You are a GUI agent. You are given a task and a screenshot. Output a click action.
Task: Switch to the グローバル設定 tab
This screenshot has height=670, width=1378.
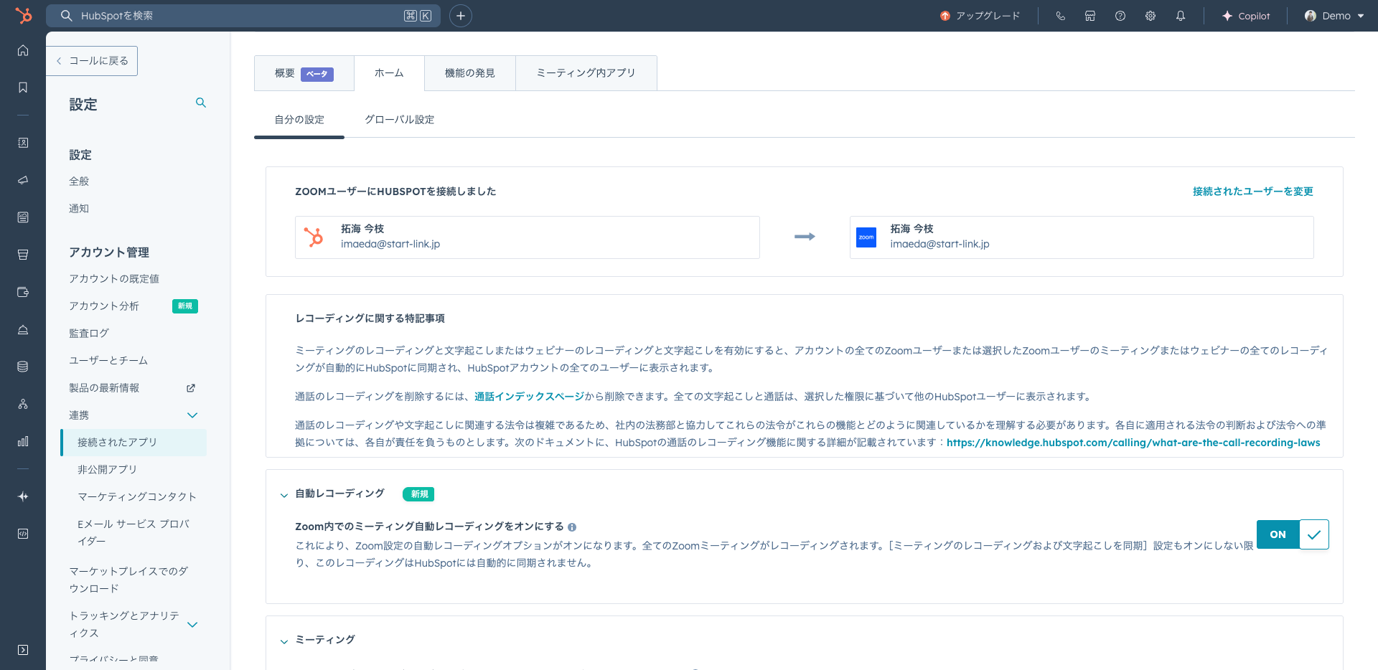click(x=399, y=120)
